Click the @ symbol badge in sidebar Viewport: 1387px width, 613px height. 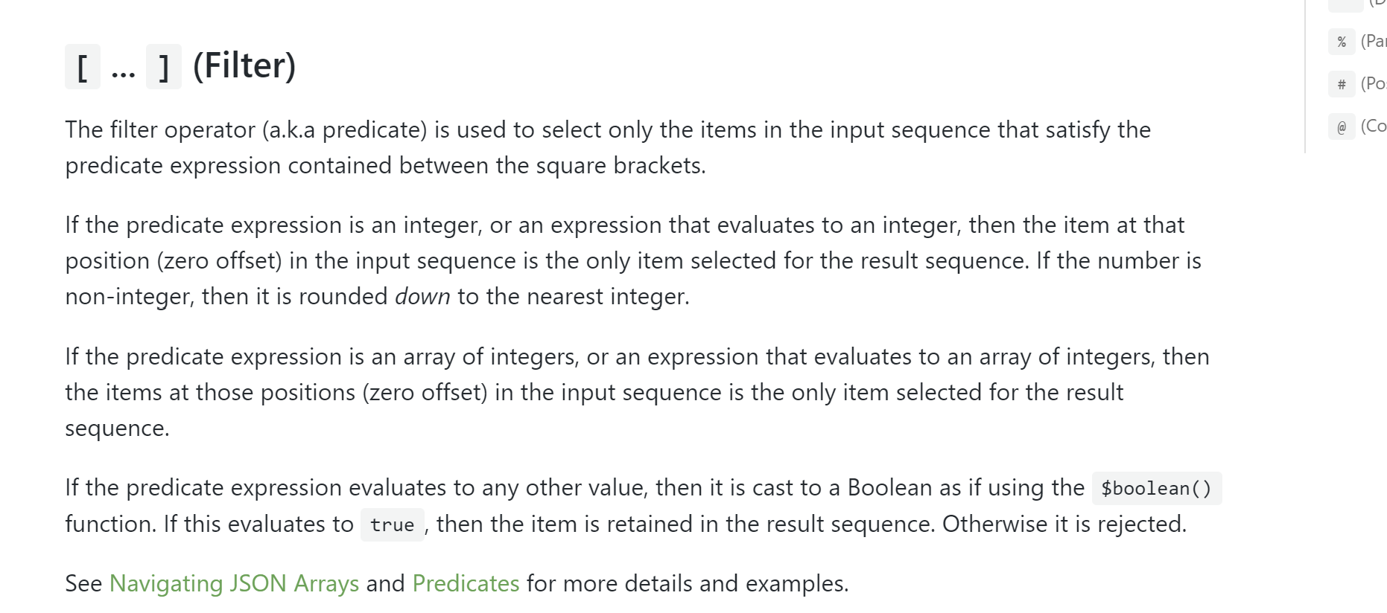coord(1342,126)
